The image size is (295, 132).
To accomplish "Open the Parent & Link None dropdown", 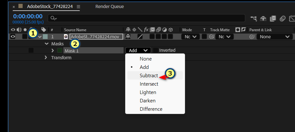I will click(275, 37).
